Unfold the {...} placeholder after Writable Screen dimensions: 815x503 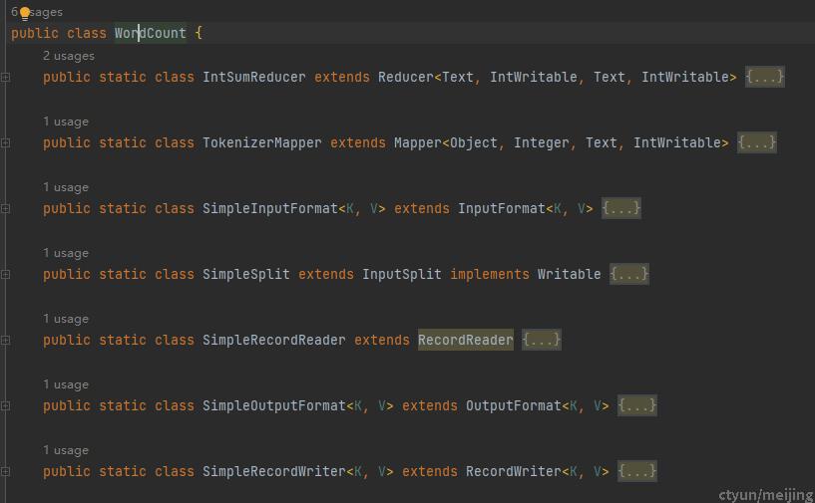coord(628,274)
